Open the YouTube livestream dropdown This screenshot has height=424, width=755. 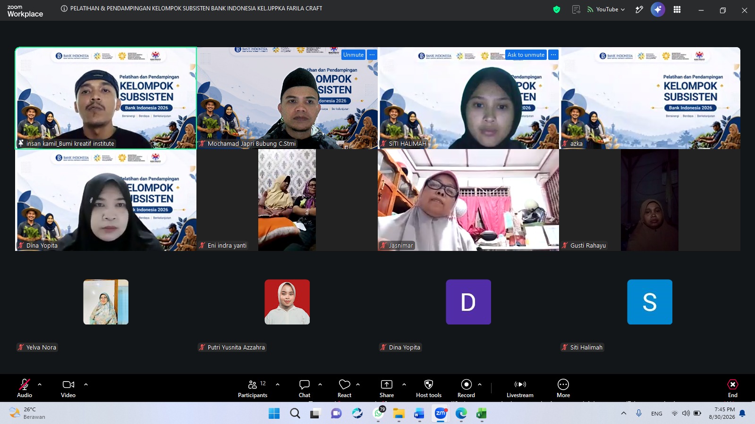606,9
